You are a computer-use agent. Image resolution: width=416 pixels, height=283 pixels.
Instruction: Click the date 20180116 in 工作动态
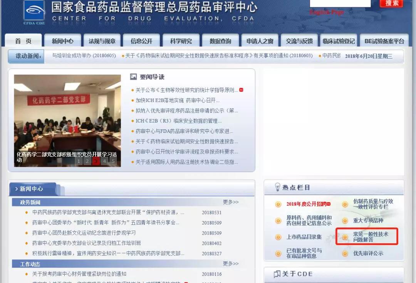(212, 274)
